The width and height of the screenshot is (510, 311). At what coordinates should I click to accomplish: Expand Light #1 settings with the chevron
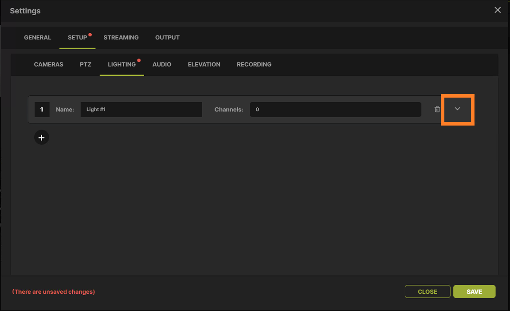pyautogui.click(x=457, y=109)
